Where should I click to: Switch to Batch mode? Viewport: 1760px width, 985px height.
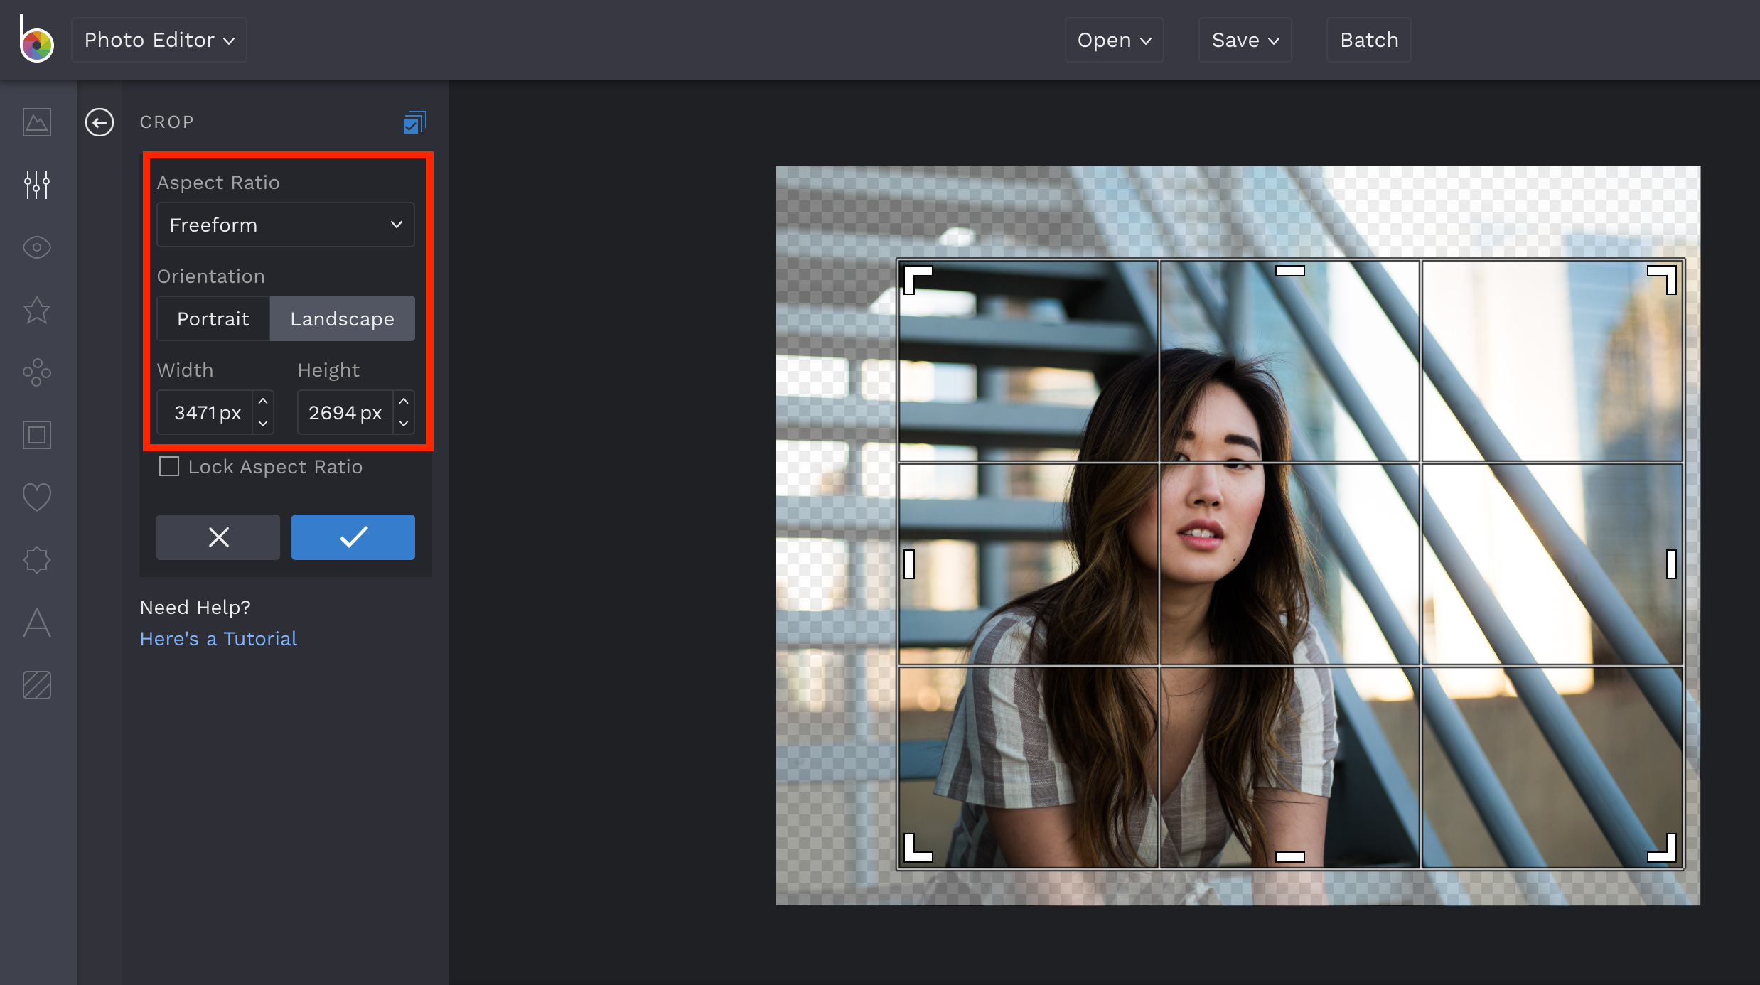pos(1368,40)
